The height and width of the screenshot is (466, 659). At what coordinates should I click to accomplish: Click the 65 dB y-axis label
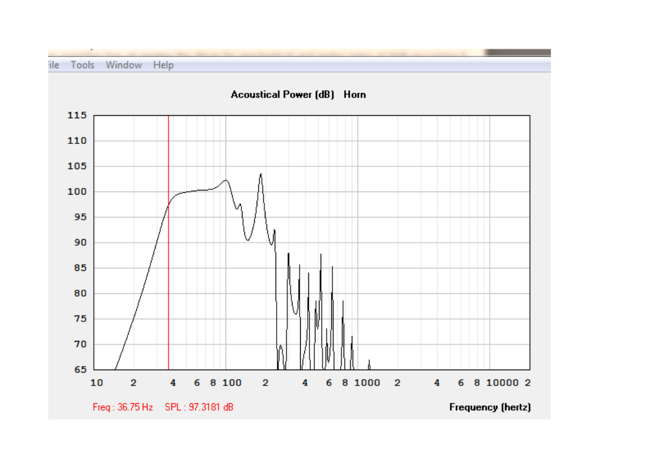tap(80, 370)
